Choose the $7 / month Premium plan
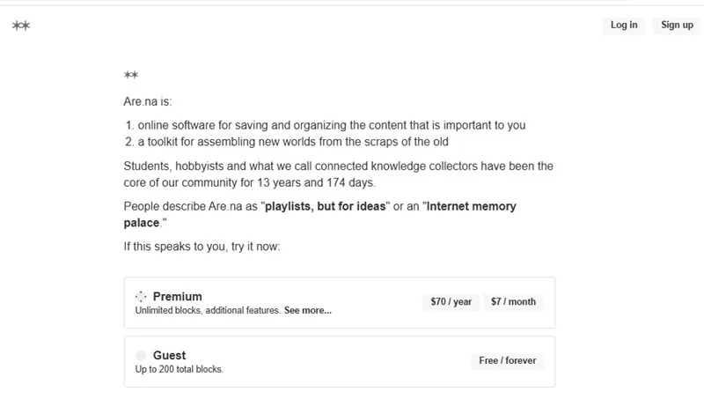 [513, 301]
